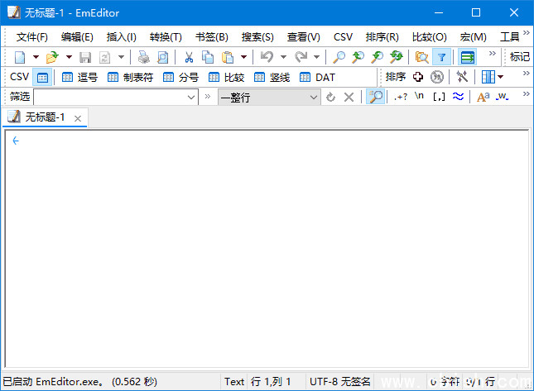The height and width of the screenshot is (391, 534).
Task: Click the Cut scissors icon
Action: pyautogui.click(x=189, y=57)
